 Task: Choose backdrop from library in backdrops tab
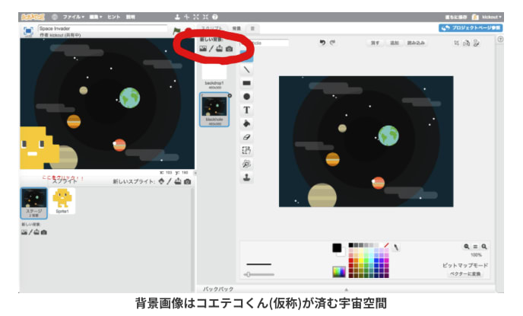203,49
